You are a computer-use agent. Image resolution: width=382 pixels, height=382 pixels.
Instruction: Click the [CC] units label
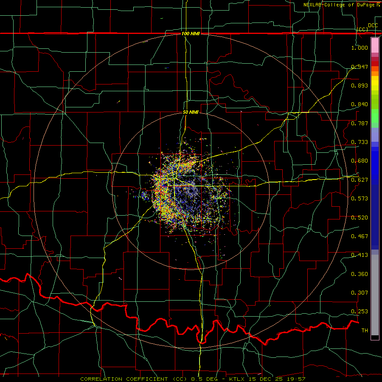pyautogui.click(x=362, y=29)
